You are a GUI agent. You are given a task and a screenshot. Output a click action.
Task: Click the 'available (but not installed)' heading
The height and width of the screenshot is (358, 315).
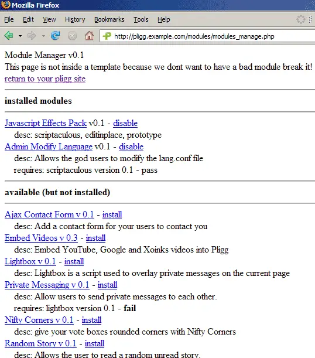(x=57, y=192)
